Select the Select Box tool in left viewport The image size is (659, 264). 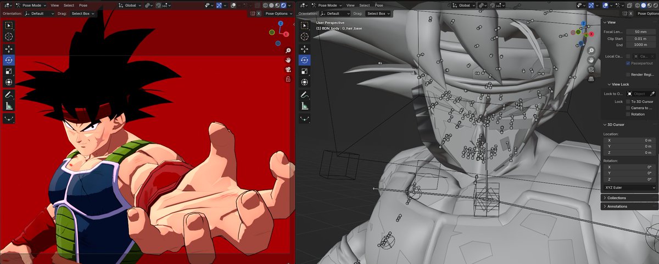(x=9, y=25)
